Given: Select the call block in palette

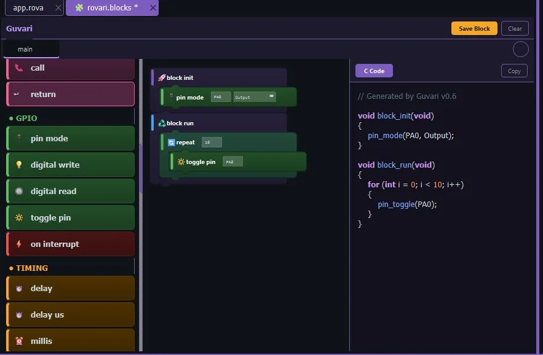Looking at the screenshot, I should coord(71,69).
